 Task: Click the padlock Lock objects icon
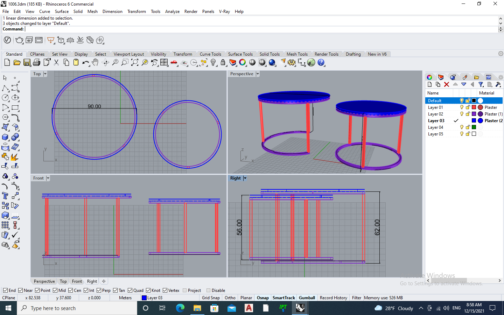click(223, 63)
